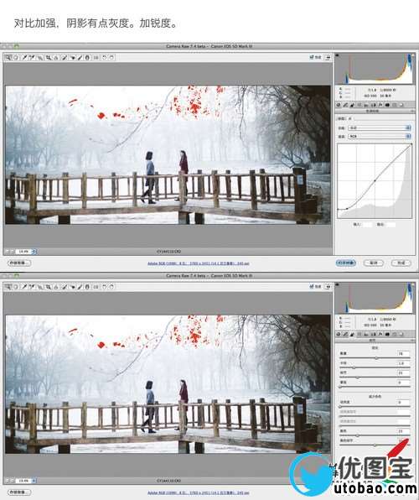Click zoom in button in Tone Curve window
Image resolution: width=419 pixels, height=500 pixels.
pyautogui.click(x=13, y=252)
